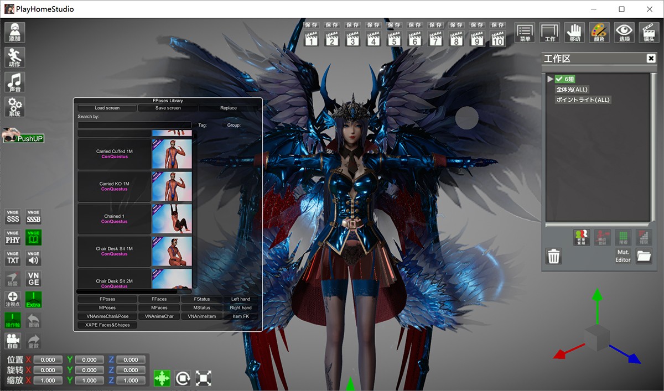The image size is (664, 391).
Task: Click the running figure animation icon
Action: click(x=14, y=57)
